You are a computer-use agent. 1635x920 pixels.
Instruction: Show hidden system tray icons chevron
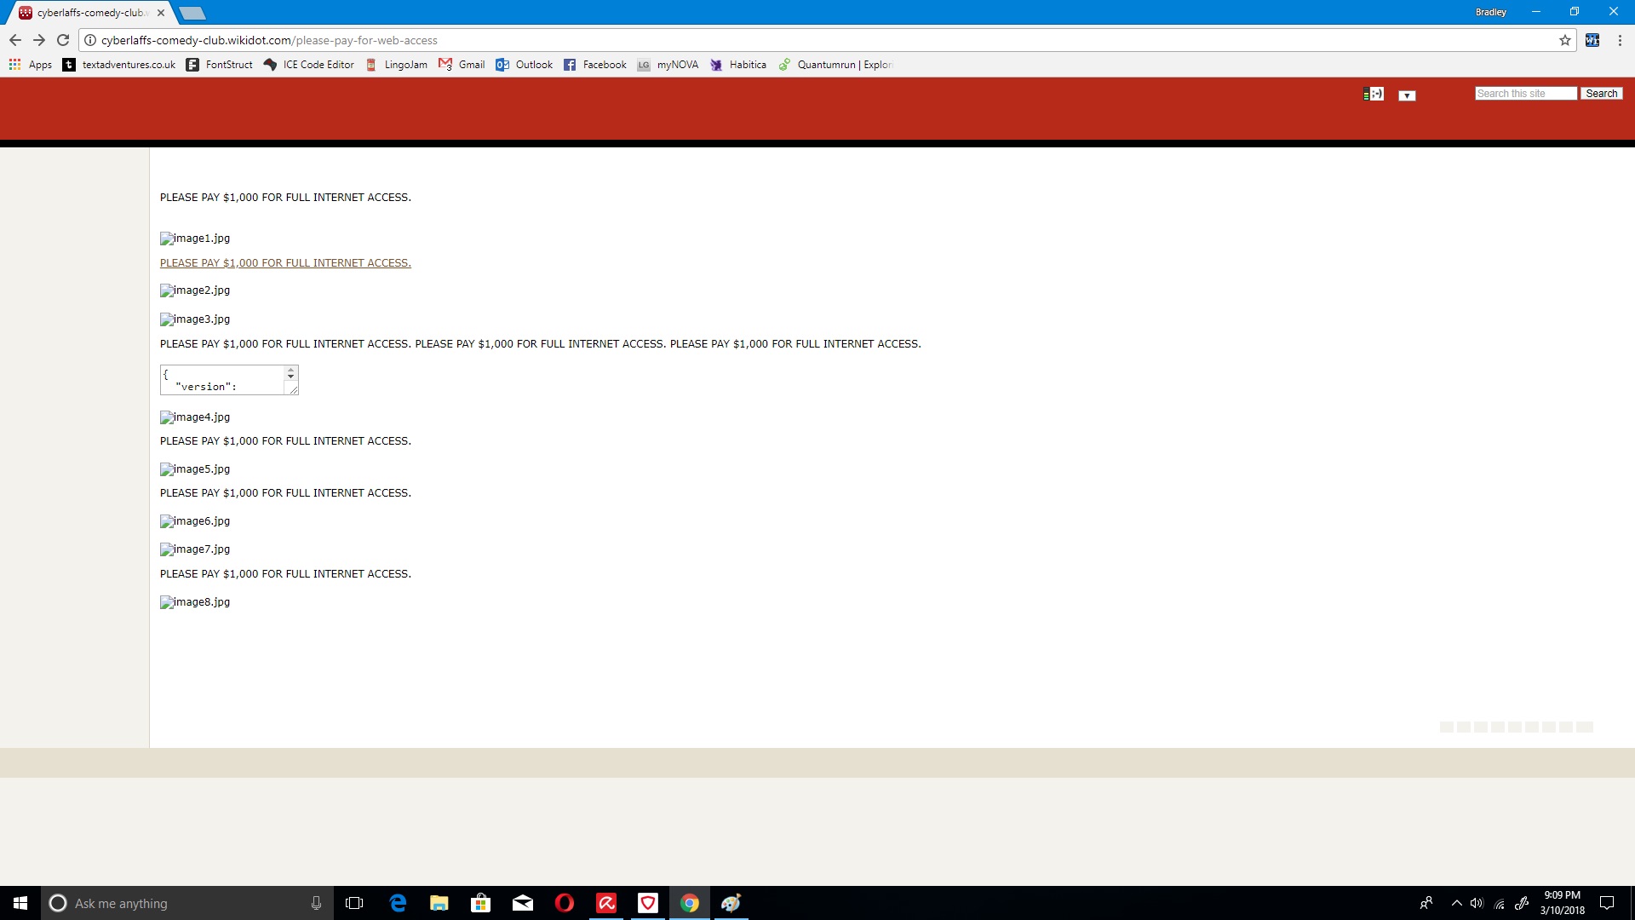click(x=1456, y=903)
